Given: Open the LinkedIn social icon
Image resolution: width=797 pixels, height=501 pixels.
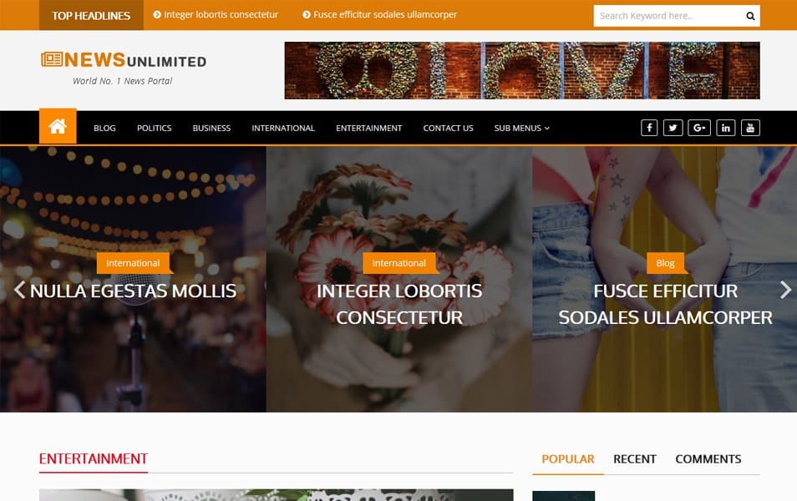Looking at the screenshot, I should point(726,128).
